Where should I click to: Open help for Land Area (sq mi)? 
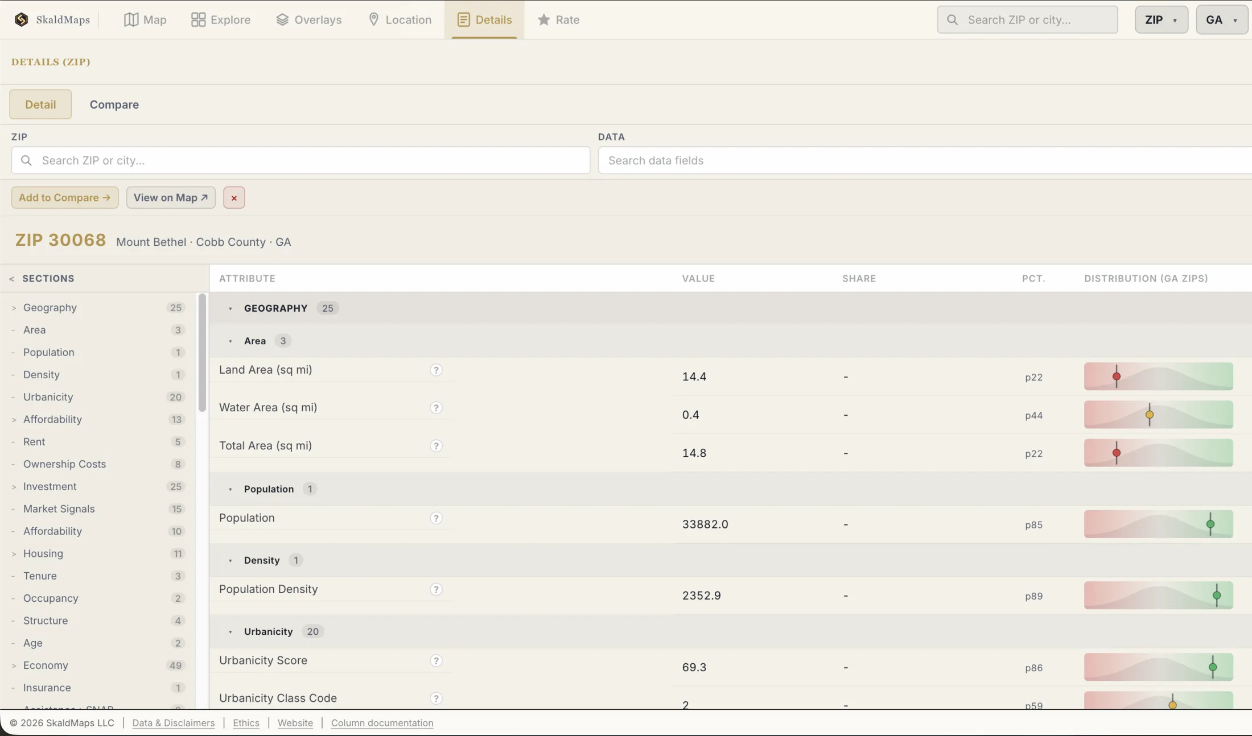(x=436, y=370)
